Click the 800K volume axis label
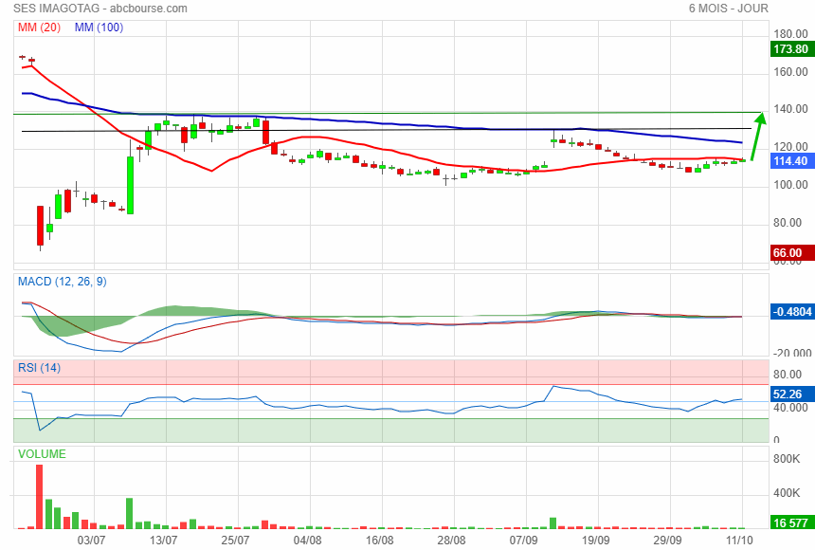 (787, 459)
